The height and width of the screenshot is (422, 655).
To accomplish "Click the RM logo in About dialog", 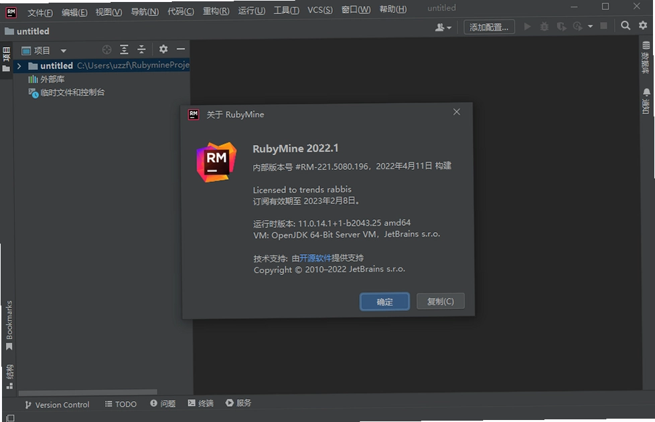I will pyautogui.click(x=216, y=162).
